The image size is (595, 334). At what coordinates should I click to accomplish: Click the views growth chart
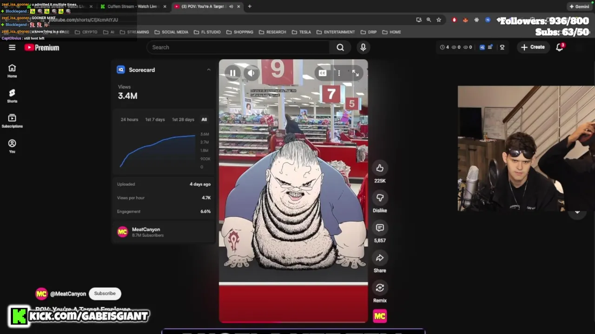click(x=158, y=150)
